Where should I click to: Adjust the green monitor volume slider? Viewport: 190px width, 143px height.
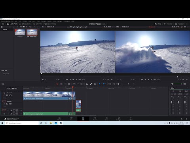[x=178, y=84]
